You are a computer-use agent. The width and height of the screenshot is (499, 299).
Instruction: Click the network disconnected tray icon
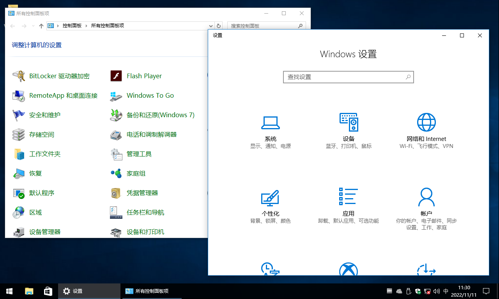(427, 291)
